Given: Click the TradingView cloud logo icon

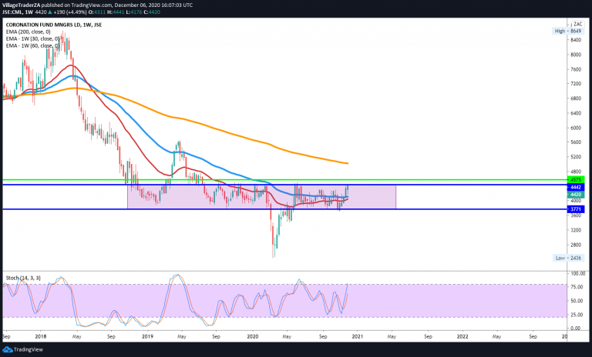Looking at the screenshot, I should click(9, 349).
